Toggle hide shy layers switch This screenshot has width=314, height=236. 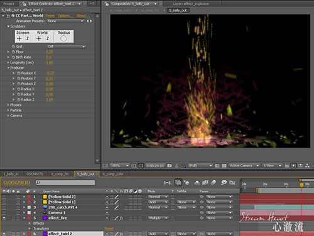tap(197, 183)
